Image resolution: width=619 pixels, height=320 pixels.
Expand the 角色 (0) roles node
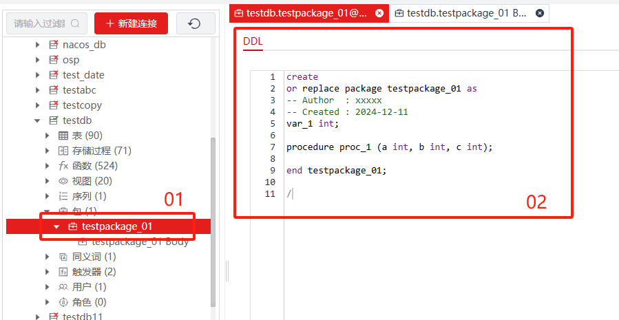(x=48, y=302)
